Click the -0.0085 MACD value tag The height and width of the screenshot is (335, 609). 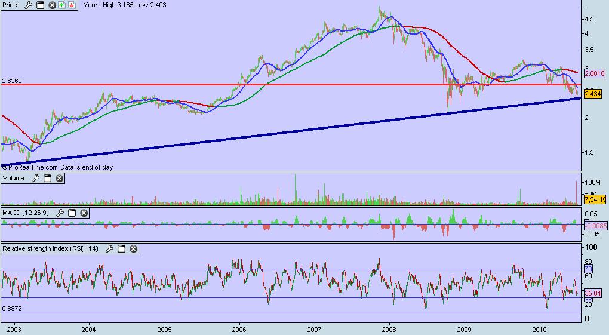pyautogui.click(x=595, y=226)
